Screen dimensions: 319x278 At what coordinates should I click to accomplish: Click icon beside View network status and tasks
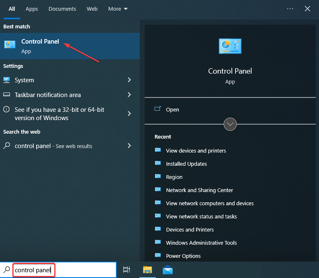coord(158,216)
